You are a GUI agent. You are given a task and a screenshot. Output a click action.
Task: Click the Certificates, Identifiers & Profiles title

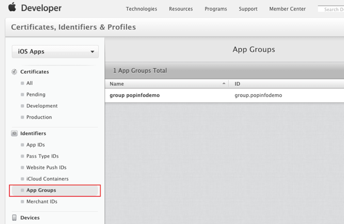(74, 27)
